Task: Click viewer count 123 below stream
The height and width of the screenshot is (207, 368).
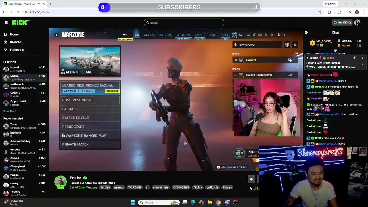Action: 254,189
